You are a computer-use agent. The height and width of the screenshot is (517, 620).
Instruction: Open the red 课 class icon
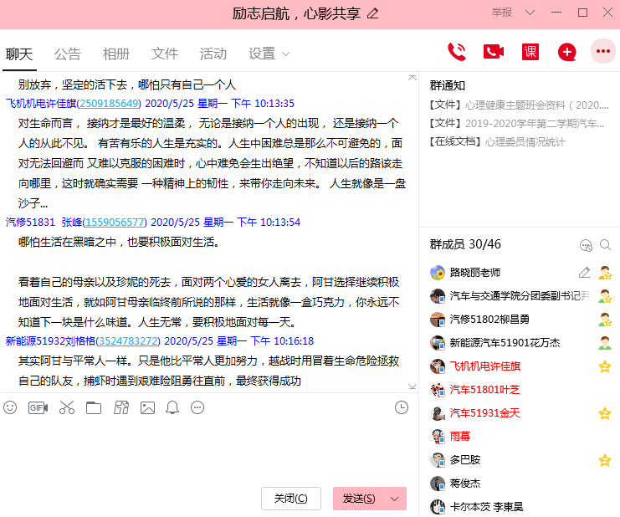pos(530,52)
